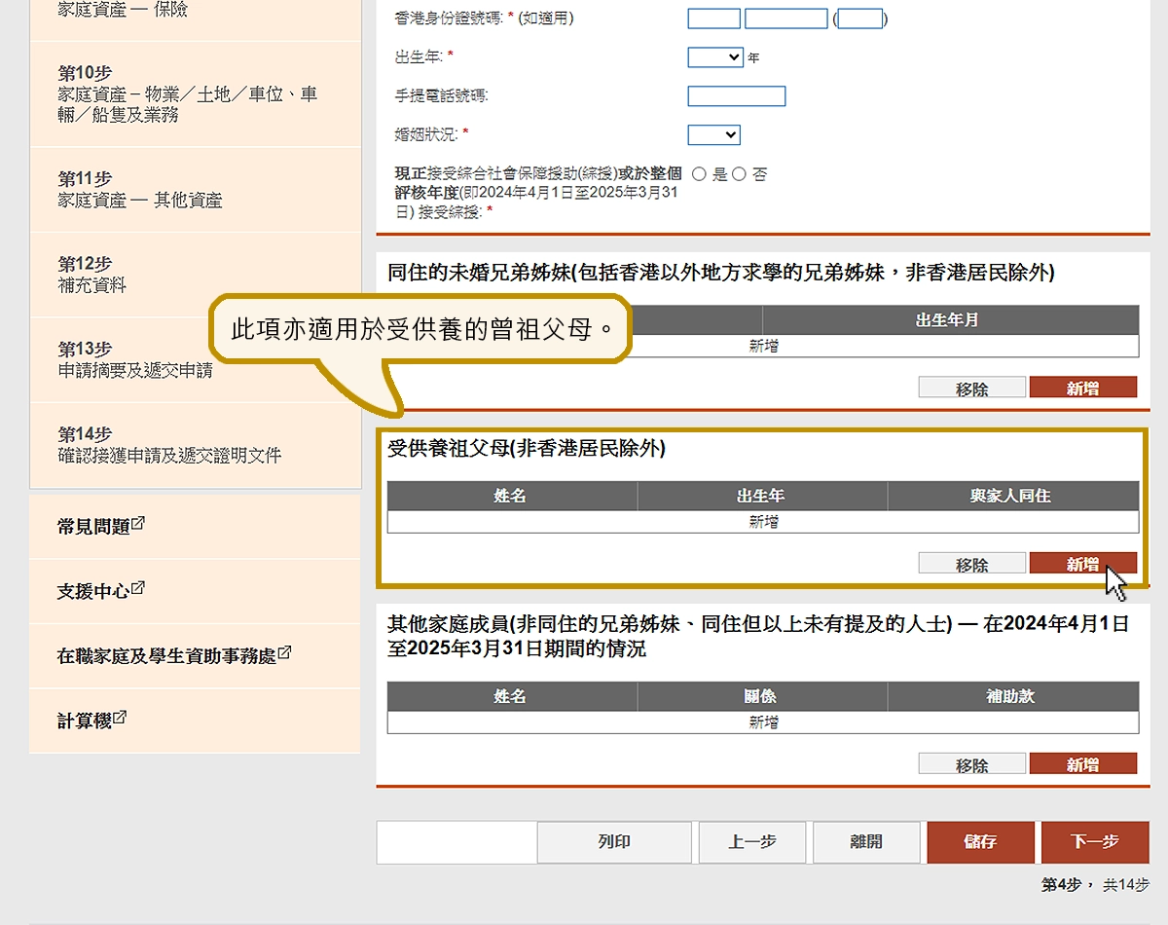Open 第14步 確認接獲申請 step

point(195,445)
